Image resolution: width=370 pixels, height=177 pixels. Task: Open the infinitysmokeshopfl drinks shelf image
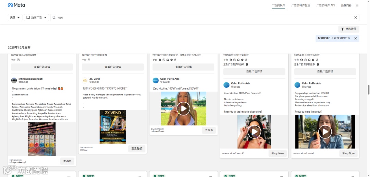coord(42,139)
